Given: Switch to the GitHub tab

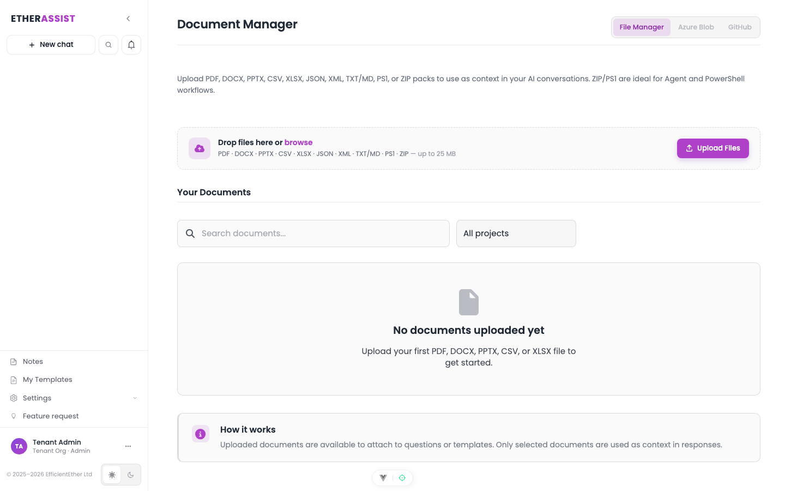Looking at the screenshot, I should 740,27.
